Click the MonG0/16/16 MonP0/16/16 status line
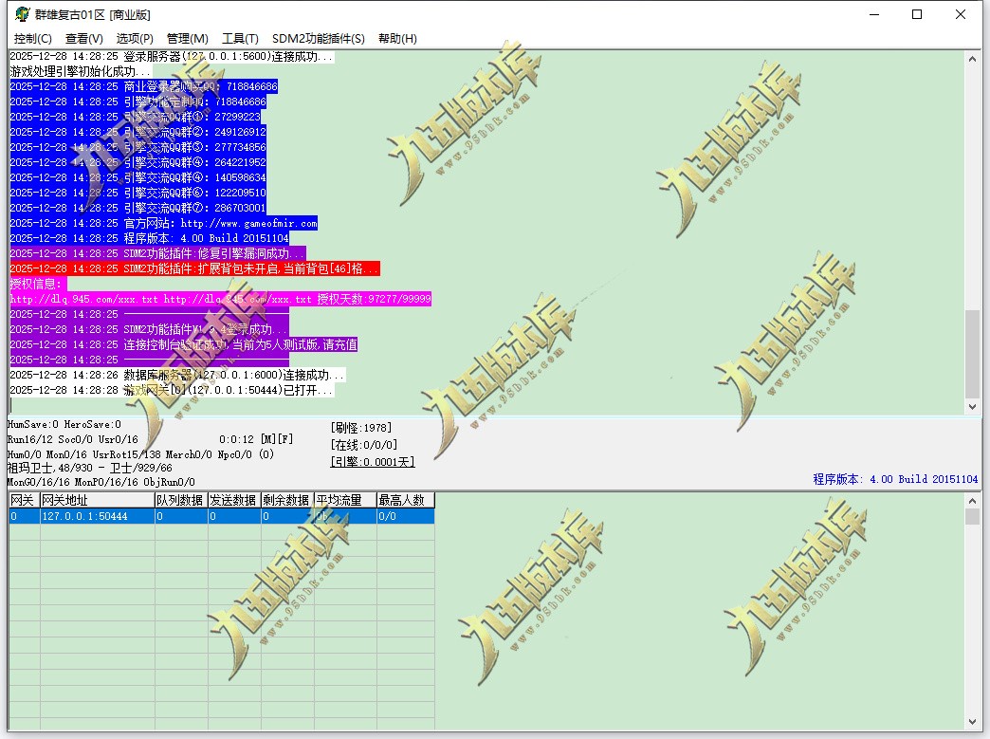This screenshot has width=990, height=739. tap(101, 482)
